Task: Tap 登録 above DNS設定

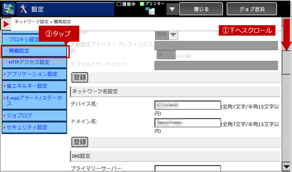Action: 80,142
